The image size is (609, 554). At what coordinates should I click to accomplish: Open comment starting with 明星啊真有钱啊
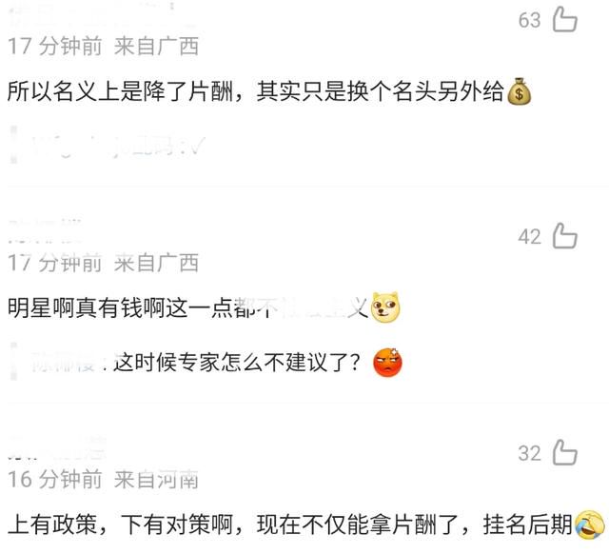[204, 308]
